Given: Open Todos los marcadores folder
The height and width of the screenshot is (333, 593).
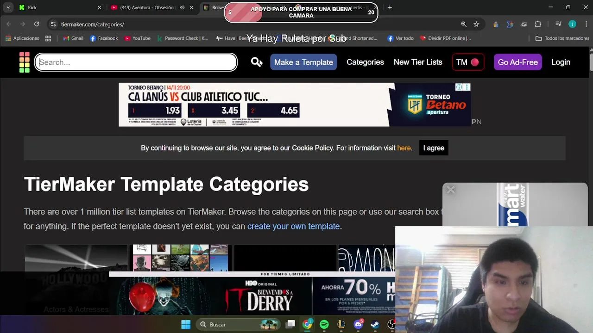Looking at the screenshot, I should click(x=562, y=38).
